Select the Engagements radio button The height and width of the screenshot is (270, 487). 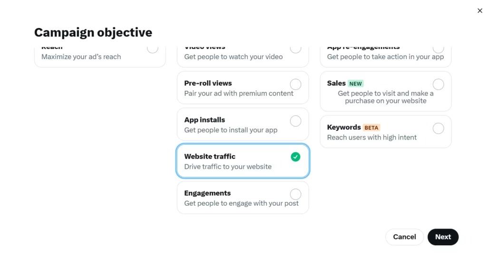point(295,194)
